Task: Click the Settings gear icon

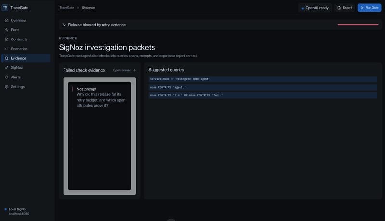Action: pyautogui.click(x=7, y=87)
